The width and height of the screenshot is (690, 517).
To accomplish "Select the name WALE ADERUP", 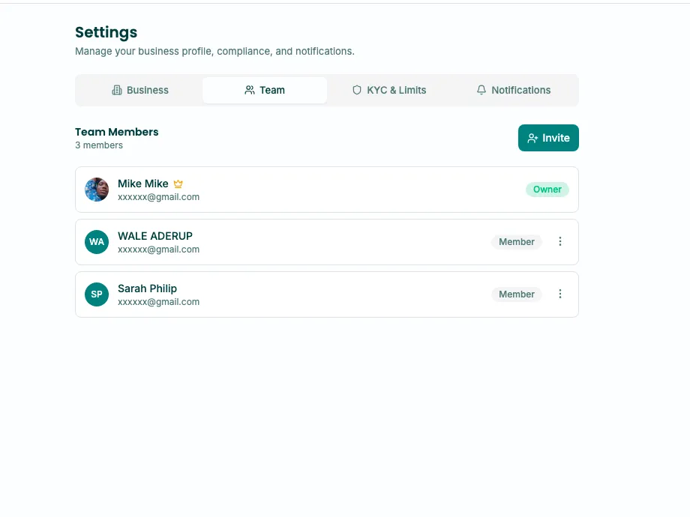I will click(x=155, y=236).
